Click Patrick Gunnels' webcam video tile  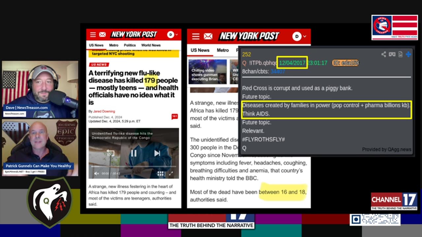click(x=40, y=148)
